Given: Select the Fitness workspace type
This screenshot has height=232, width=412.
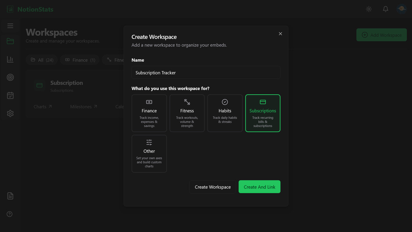Looking at the screenshot, I should pos(187,113).
